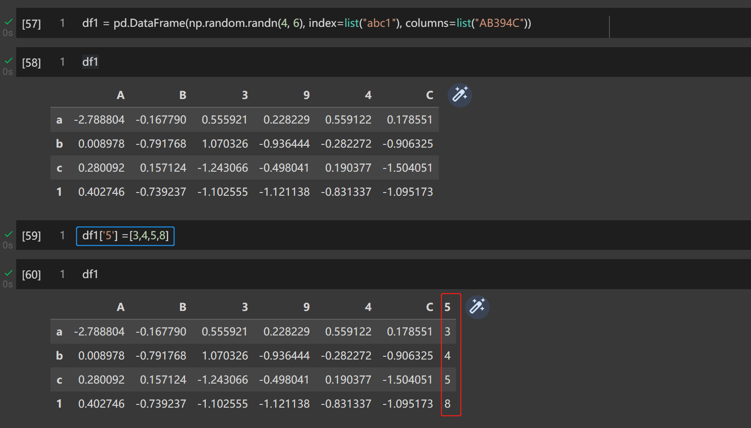Click row index 1 in second table
Screen dimensions: 751x428
[59, 404]
